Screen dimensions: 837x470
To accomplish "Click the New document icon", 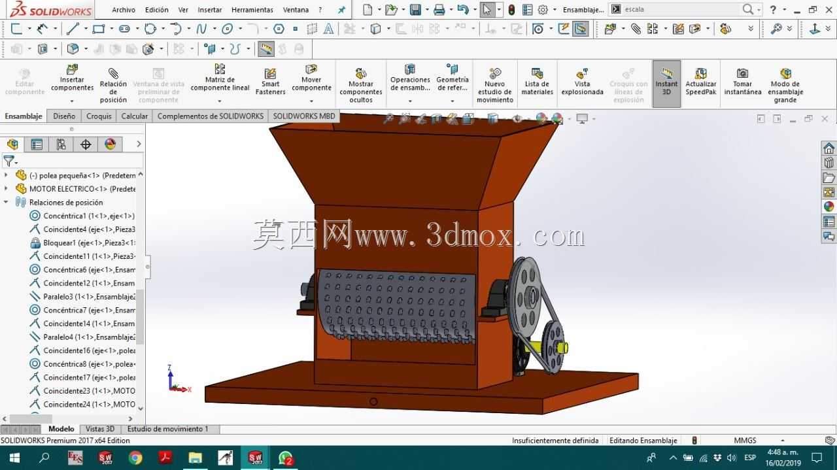I will (x=367, y=10).
